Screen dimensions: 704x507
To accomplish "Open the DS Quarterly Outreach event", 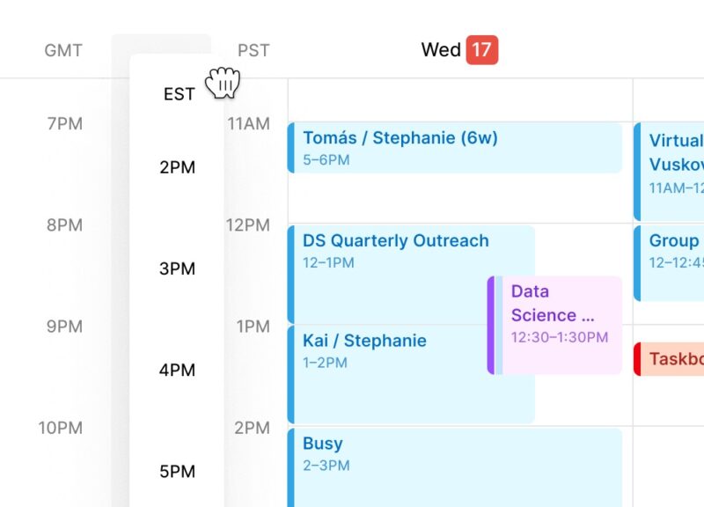I will (394, 240).
